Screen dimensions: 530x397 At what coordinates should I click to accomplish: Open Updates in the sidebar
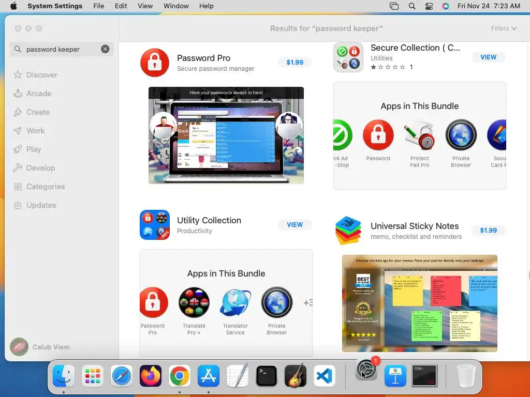tap(35, 205)
